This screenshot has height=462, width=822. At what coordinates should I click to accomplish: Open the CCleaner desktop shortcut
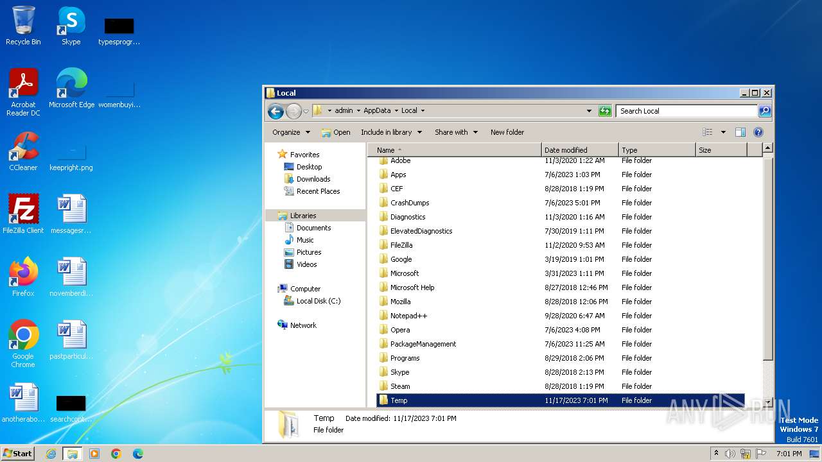point(23,151)
